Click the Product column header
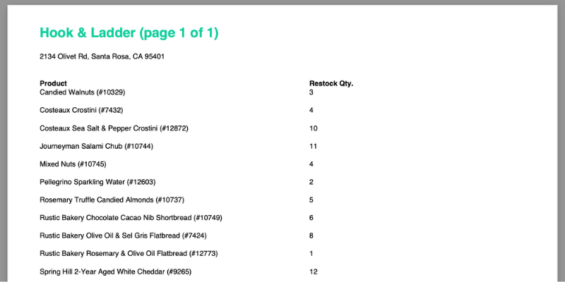The image size is (565, 282). point(54,83)
